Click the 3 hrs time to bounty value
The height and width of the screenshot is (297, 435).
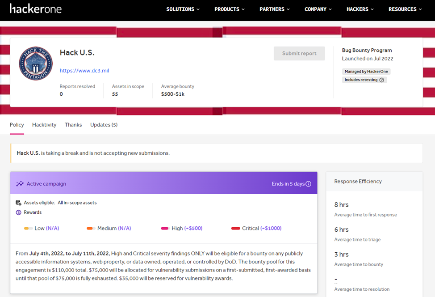pyautogui.click(x=341, y=255)
